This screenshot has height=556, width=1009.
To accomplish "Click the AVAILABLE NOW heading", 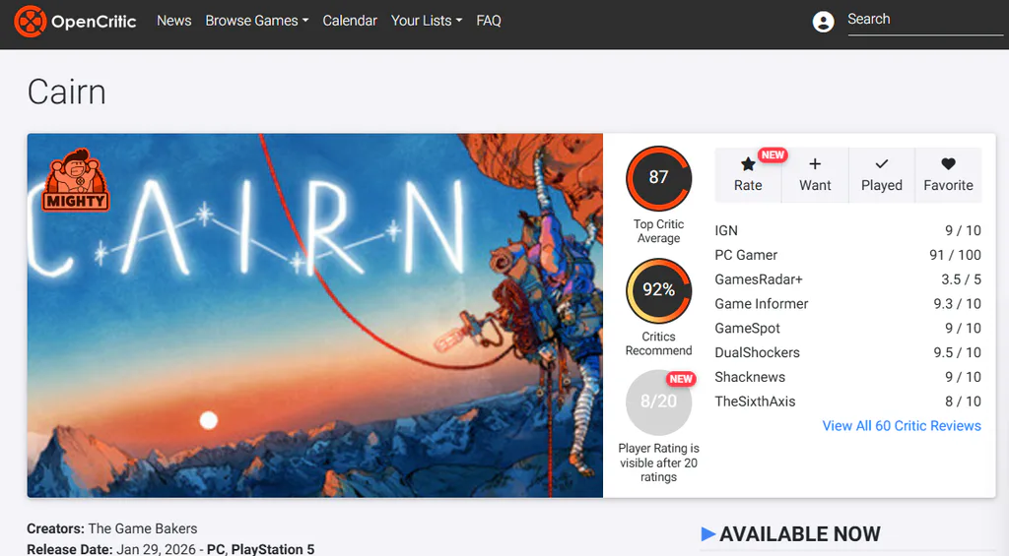I will [x=800, y=533].
